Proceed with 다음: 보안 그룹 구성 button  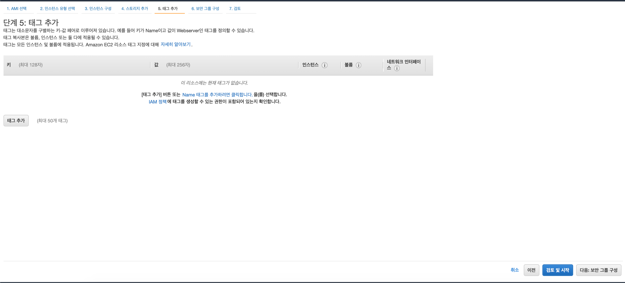click(x=599, y=270)
